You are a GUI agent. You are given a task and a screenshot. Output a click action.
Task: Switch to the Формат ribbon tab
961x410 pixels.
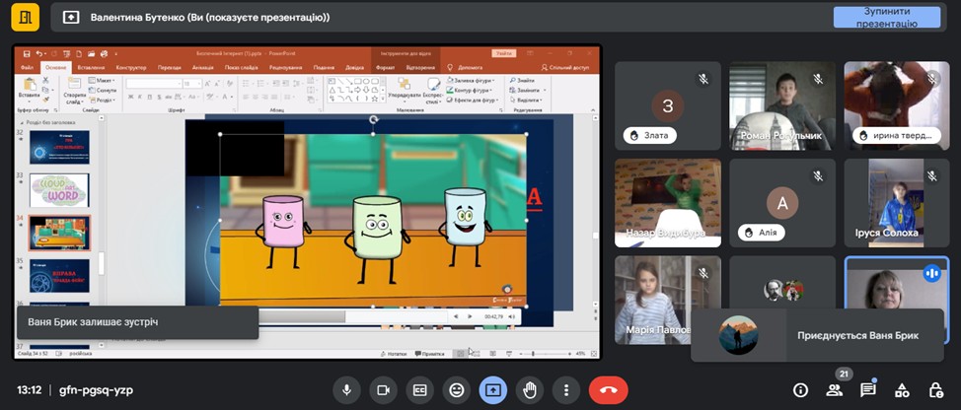click(x=386, y=67)
